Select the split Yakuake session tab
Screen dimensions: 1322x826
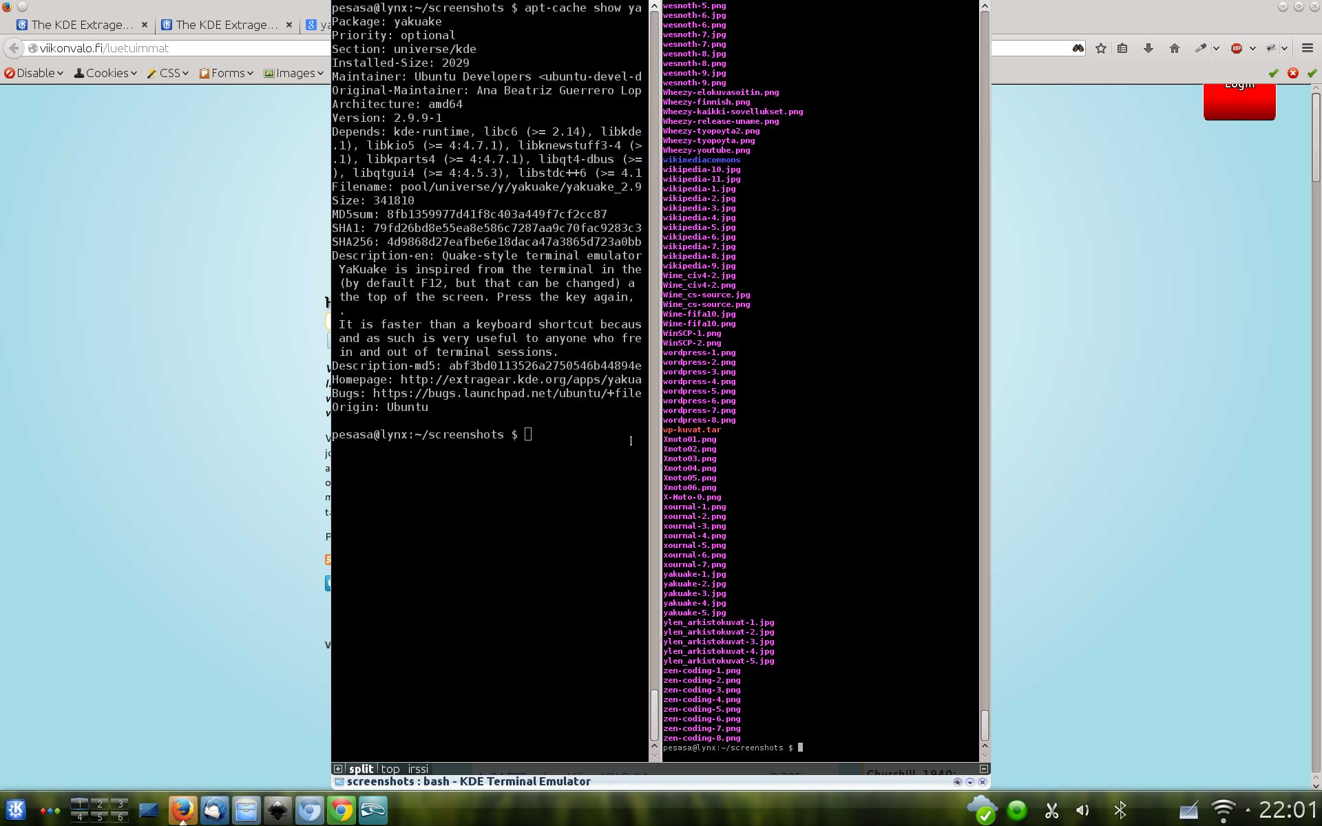361,769
